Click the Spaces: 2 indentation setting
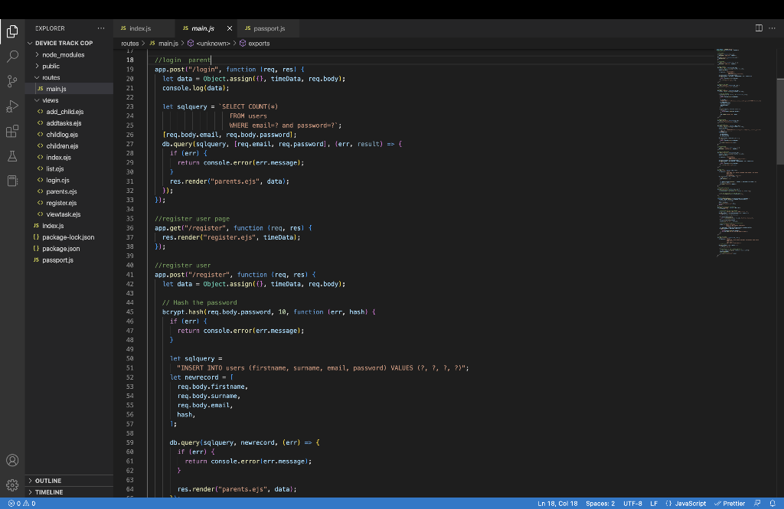Screen dimensions: 784x509 600,503
